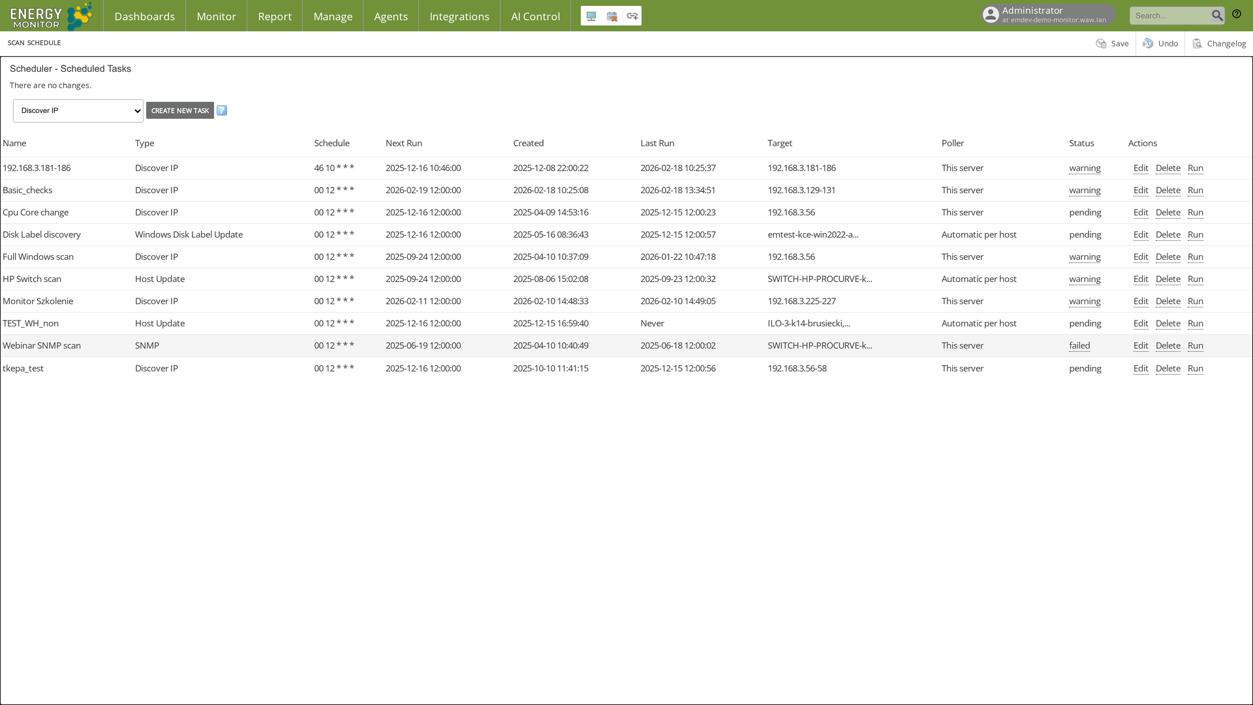The image size is (1253, 705).
Task: Delete the Cpu Core change task
Action: [1168, 213]
